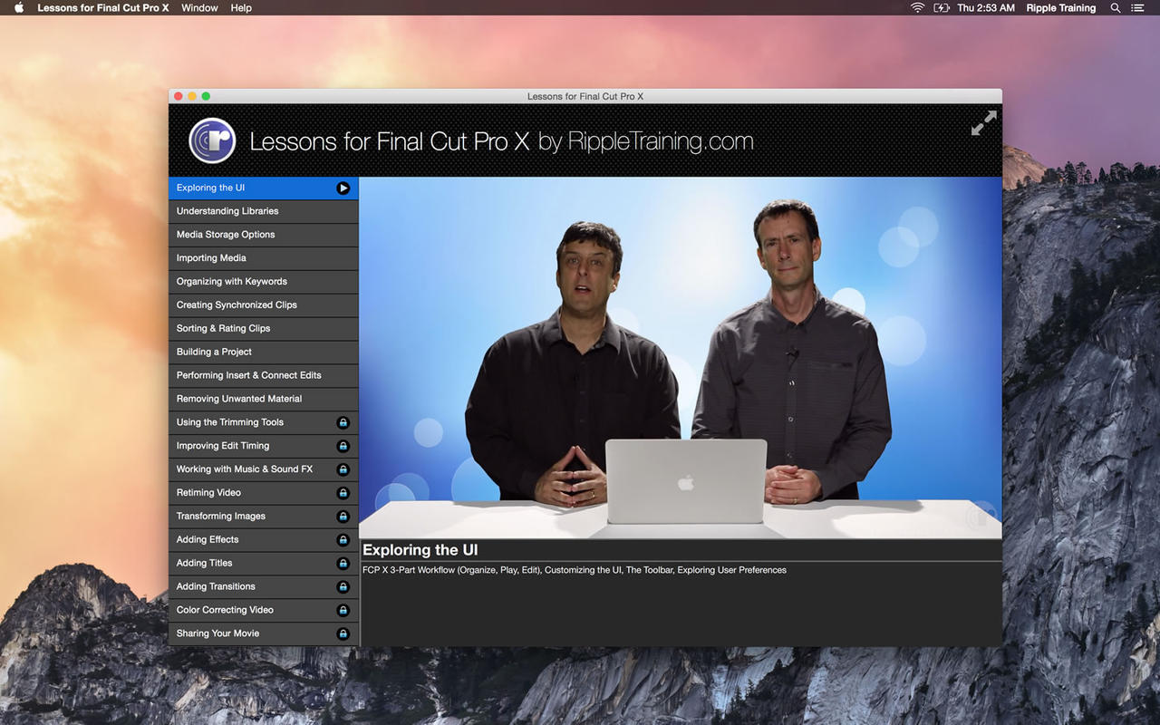The image size is (1160, 725).
Task: Click lock icon beside Color Correcting Video
Action: point(343,611)
